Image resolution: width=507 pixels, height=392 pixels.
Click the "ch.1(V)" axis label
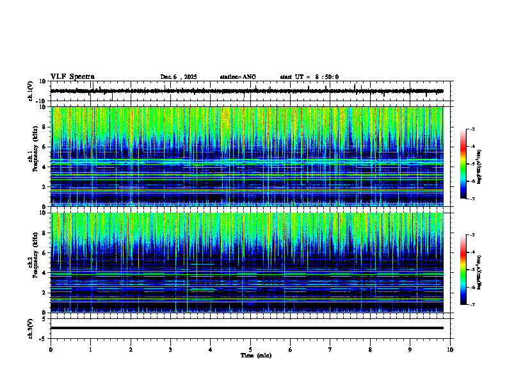click(x=30, y=91)
